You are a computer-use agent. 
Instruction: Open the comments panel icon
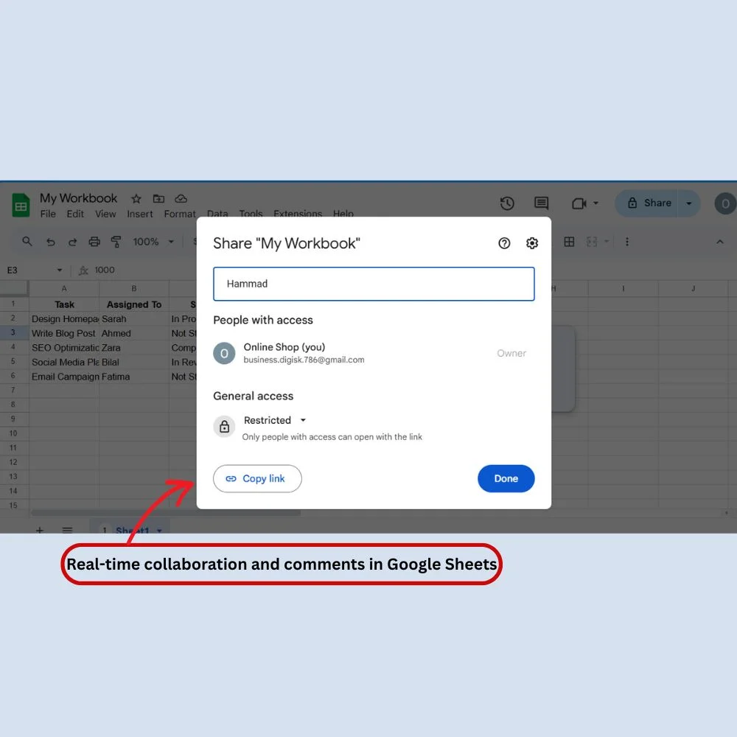tap(542, 203)
